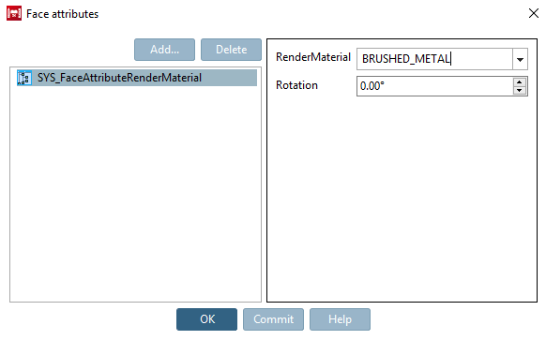Click the Rotation value field
The height and width of the screenshot is (340, 546).
434,86
